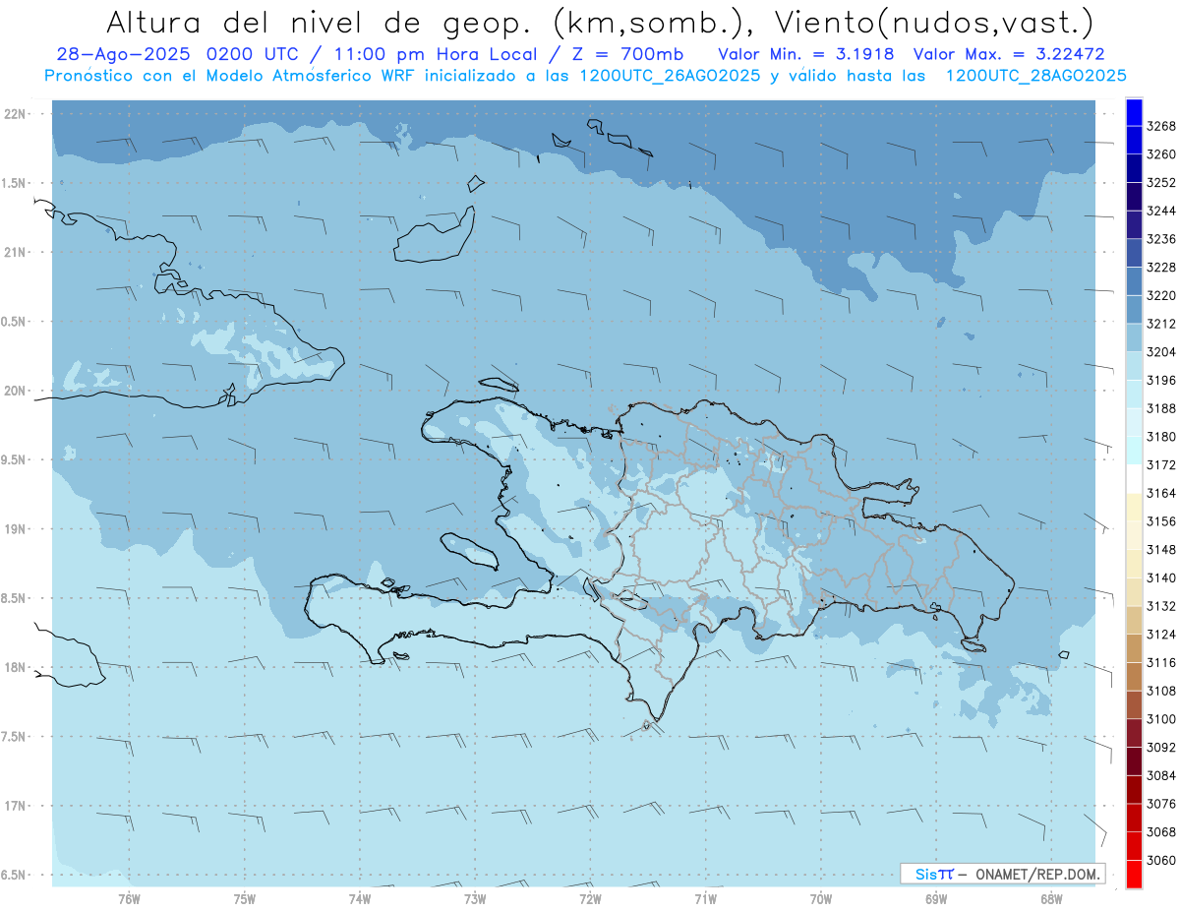
Task: Click the valid-until time '1200UTC_28AGO2025'
Action: point(1035,76)
